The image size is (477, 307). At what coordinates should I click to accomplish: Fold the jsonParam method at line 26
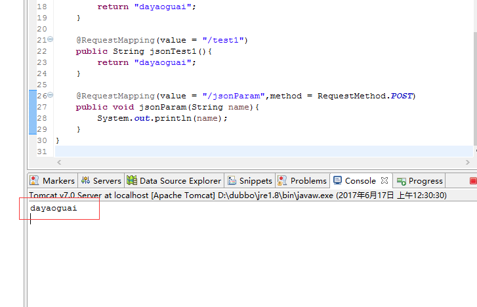click(51, 96)
